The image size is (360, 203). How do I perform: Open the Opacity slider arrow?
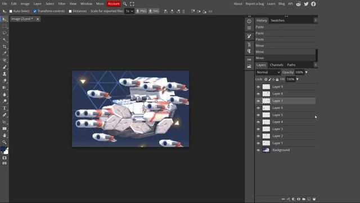coord(306,72)
